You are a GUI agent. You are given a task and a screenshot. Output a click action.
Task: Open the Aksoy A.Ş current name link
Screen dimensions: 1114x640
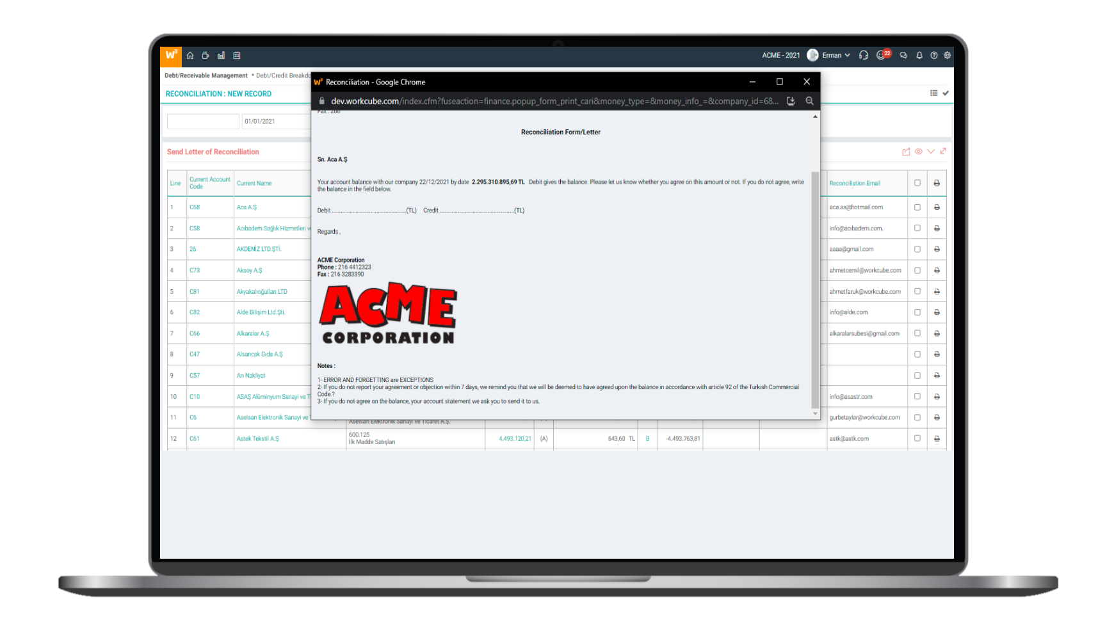(x=249, y=271)
